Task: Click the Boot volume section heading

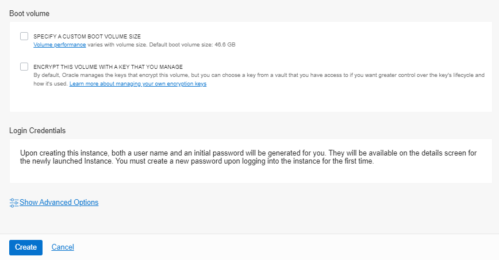Action: click(29, 13)
